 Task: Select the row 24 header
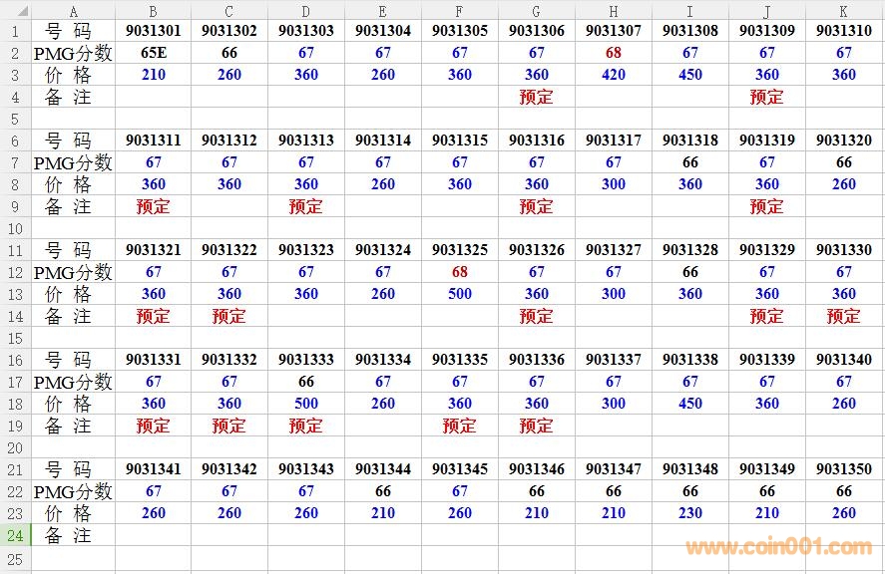(x=15, y=535)
